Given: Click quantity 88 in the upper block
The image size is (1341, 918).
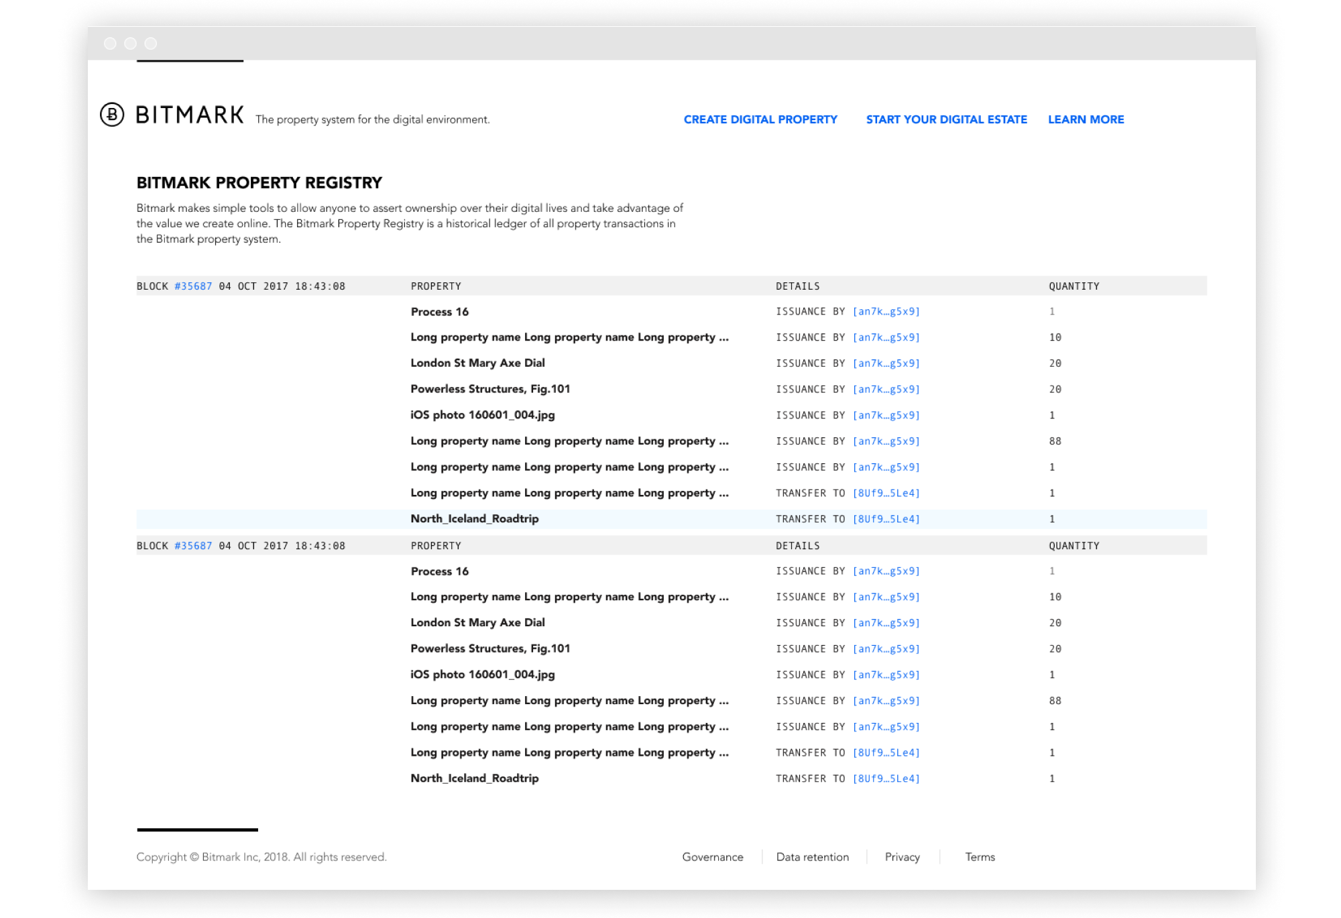Looking at the screenshot, I should 1055,441.
